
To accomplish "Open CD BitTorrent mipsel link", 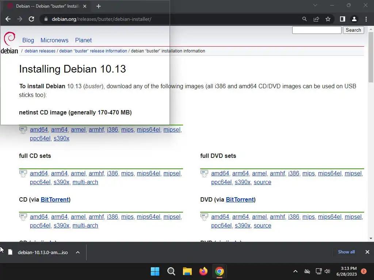I will (172, 217).
